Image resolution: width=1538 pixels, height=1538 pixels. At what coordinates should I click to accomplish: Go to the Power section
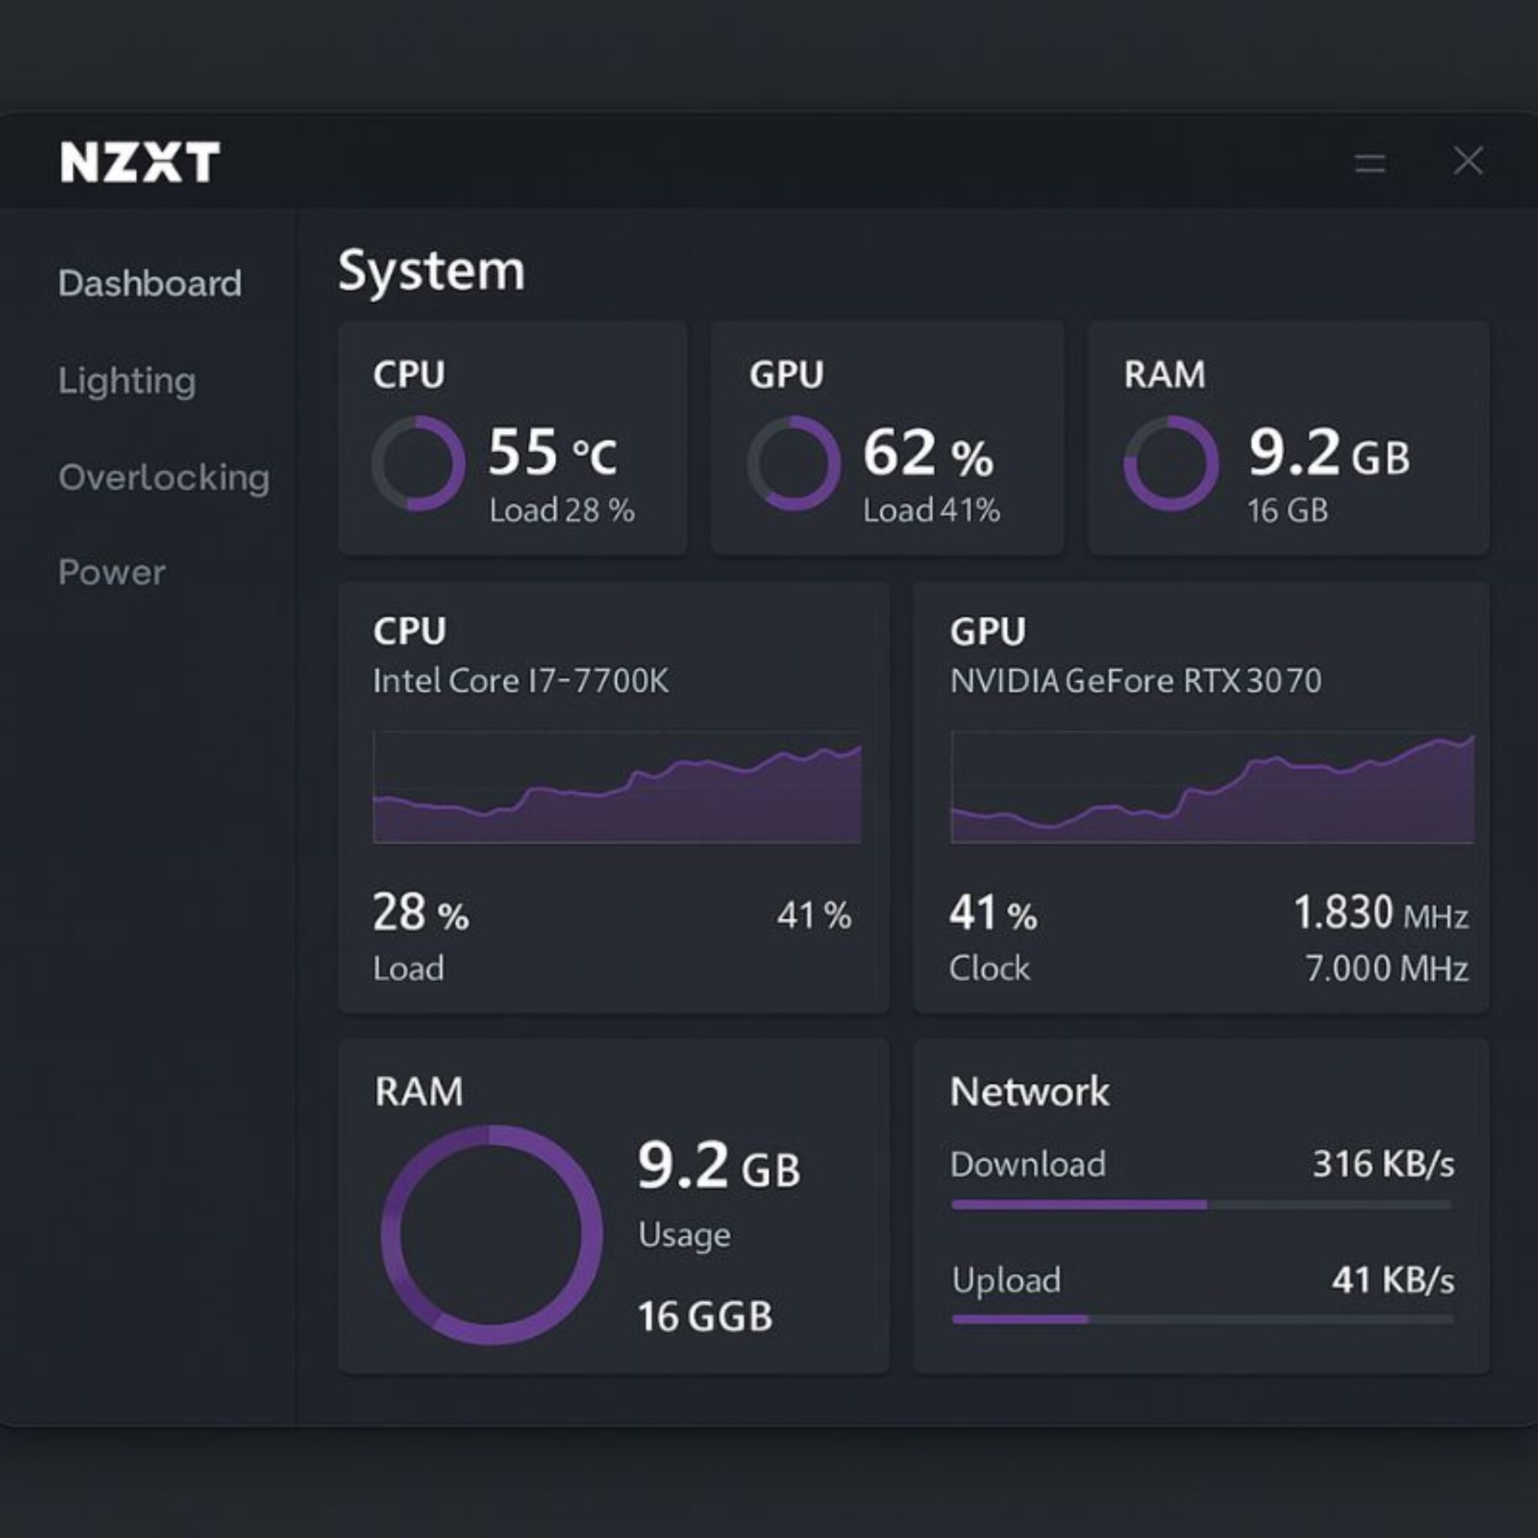(x=111, y=572)
